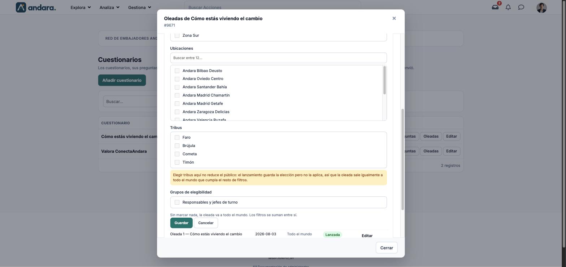Click the Andara logo
This screenshot has width=566, height=267.
click(x=36, y=7)
